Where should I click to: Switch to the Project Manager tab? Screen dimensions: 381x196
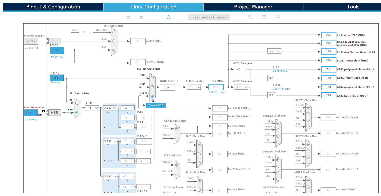253,7
